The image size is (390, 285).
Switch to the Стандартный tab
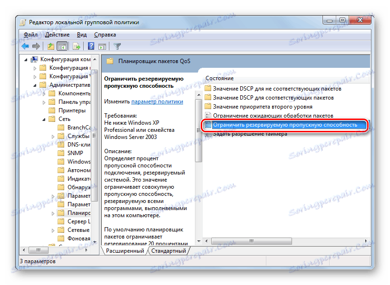pyautogui.click(x=169, y=251)
